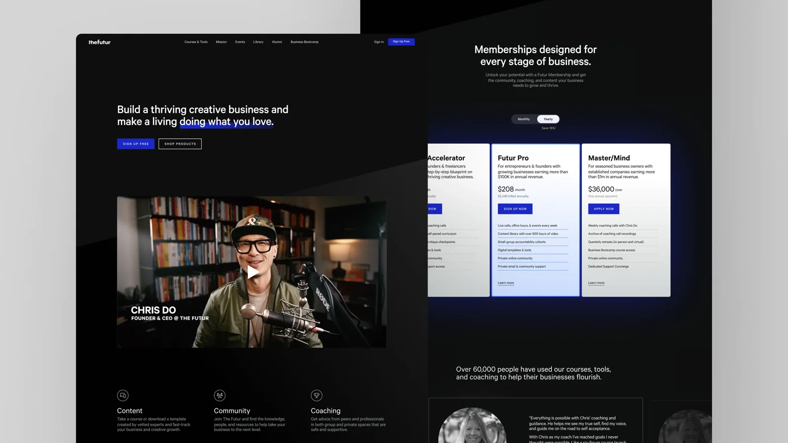Click 'Digital templates & tools' feature
The image size is (788, 443).
pyautogui.click(x=515, y=250)
